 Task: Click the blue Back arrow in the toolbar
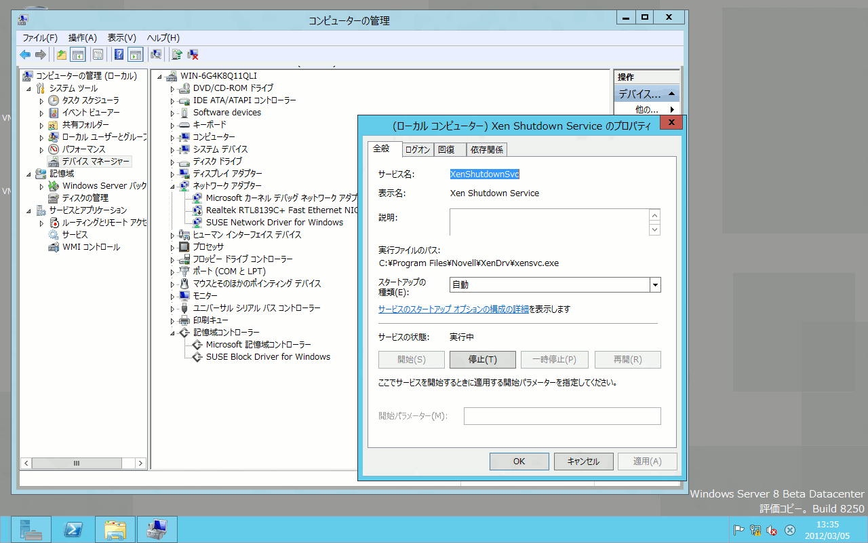[25, 55]
